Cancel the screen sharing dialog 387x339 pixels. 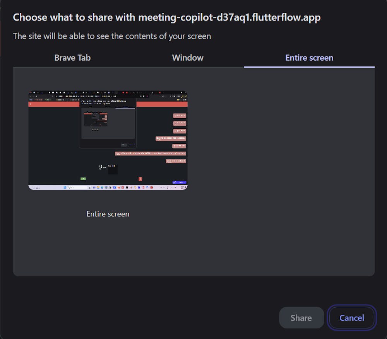pos(352,318)
